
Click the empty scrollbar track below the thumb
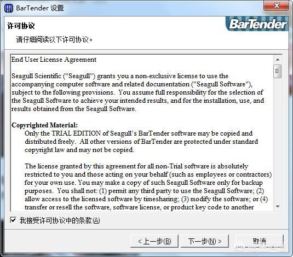point(278,140)
